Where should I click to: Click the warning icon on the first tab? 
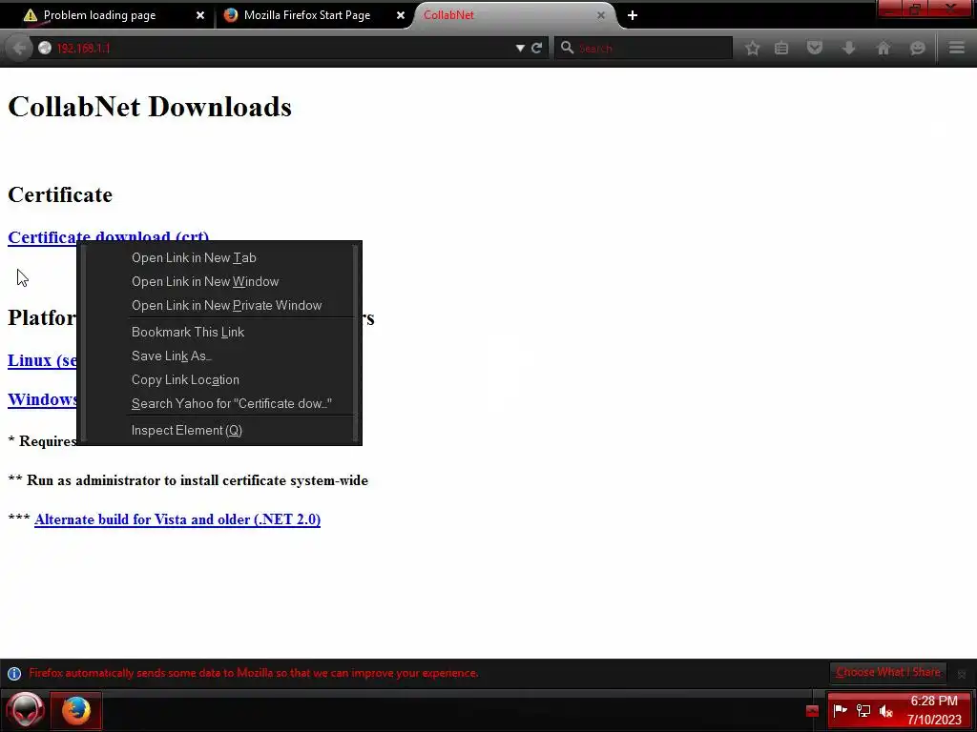tap(30, 15)
